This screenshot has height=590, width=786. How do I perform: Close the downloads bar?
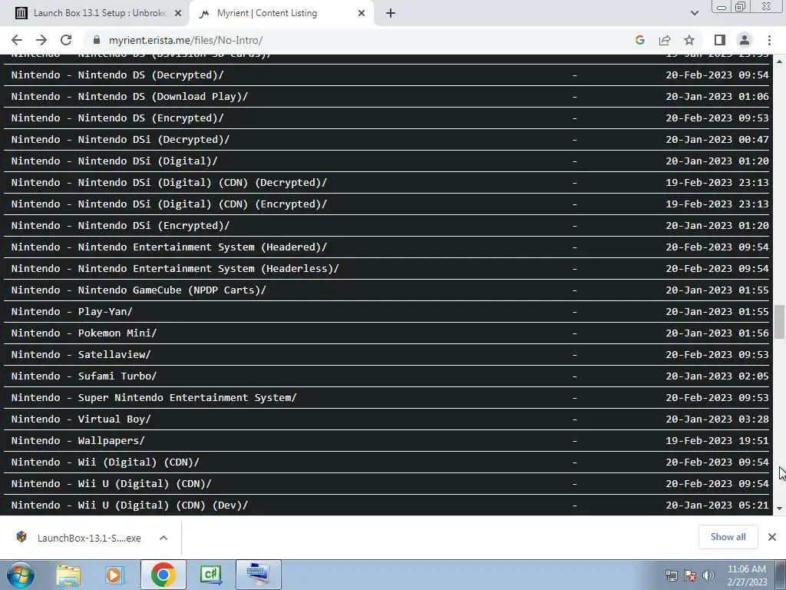click(x=772, y=537)
